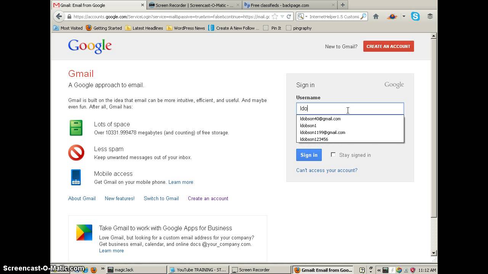The height and width of the screenshot is (274, 488).
Task: Click the Google Apps for Business logo icon
Action: point(84,233)
